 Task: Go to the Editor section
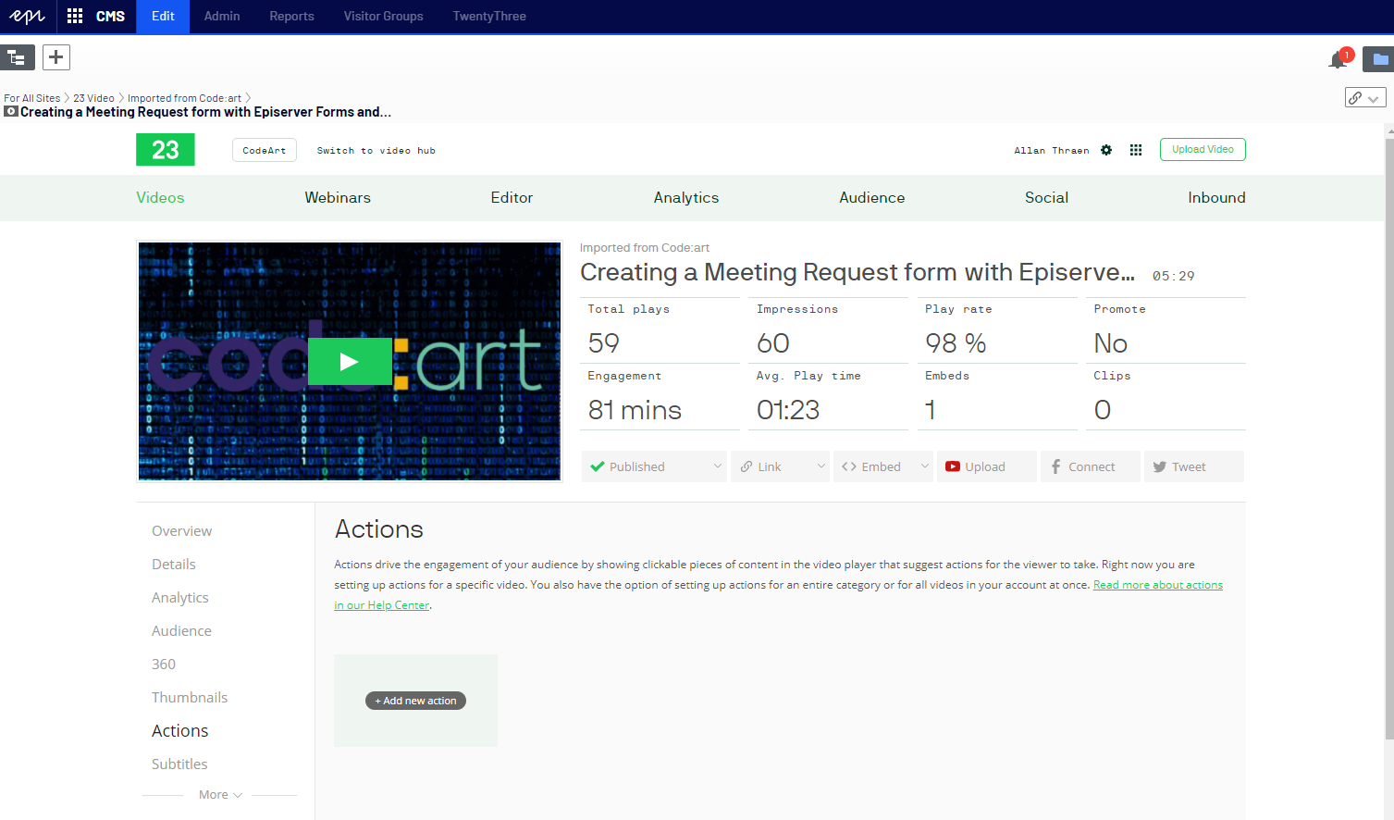(x=512, y=198)
